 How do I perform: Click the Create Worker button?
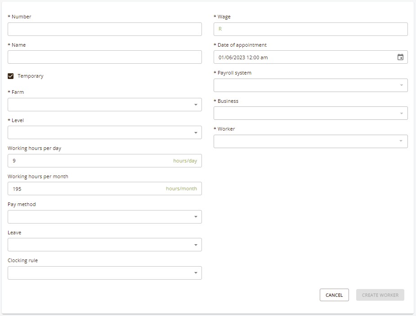pyautogui.click(x=380, y=295)
